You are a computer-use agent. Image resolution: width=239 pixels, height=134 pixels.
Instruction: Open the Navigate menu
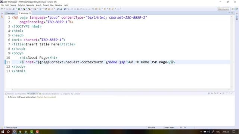pos(30,5)
